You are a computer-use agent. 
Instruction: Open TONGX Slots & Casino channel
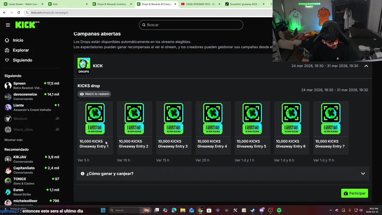click(32, 181)
